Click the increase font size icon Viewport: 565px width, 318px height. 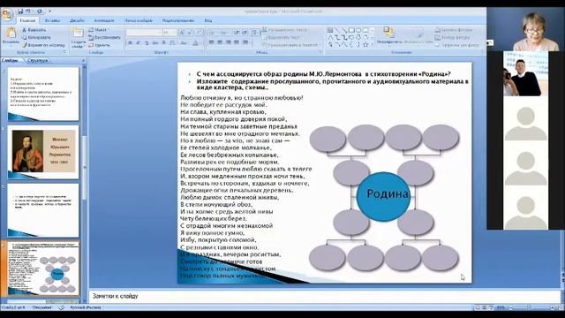(x=182, y=33)
